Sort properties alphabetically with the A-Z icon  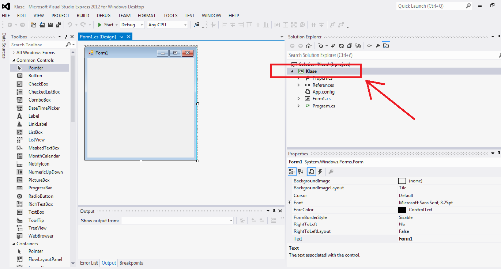click(301, 172)
